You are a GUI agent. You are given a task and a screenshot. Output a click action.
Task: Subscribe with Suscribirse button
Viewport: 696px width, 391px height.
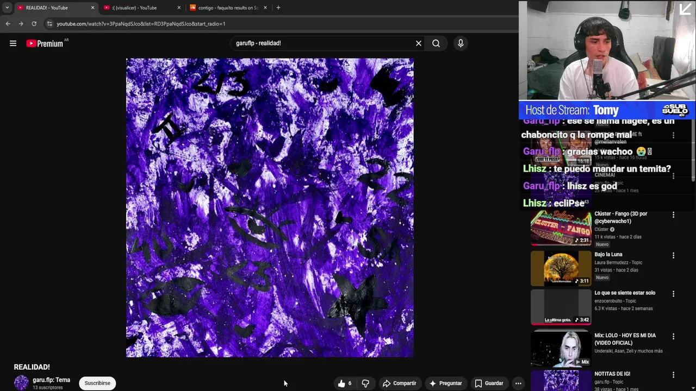tap(97, 383)
